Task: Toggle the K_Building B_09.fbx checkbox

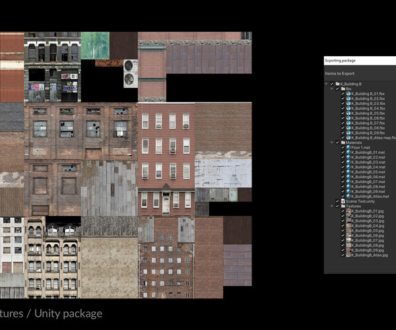Action: pos(343,133)
